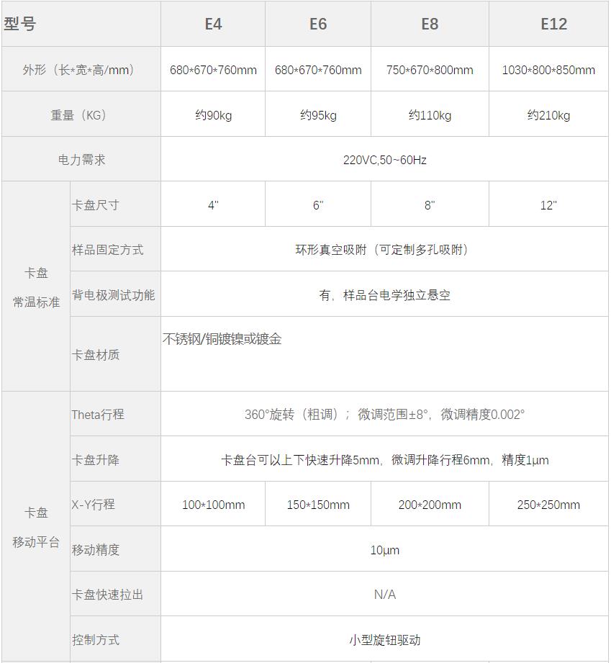Screen dimensions: 611x663
Task: Click the 250*250mm X-Y travel value
Action: (548, 505)
